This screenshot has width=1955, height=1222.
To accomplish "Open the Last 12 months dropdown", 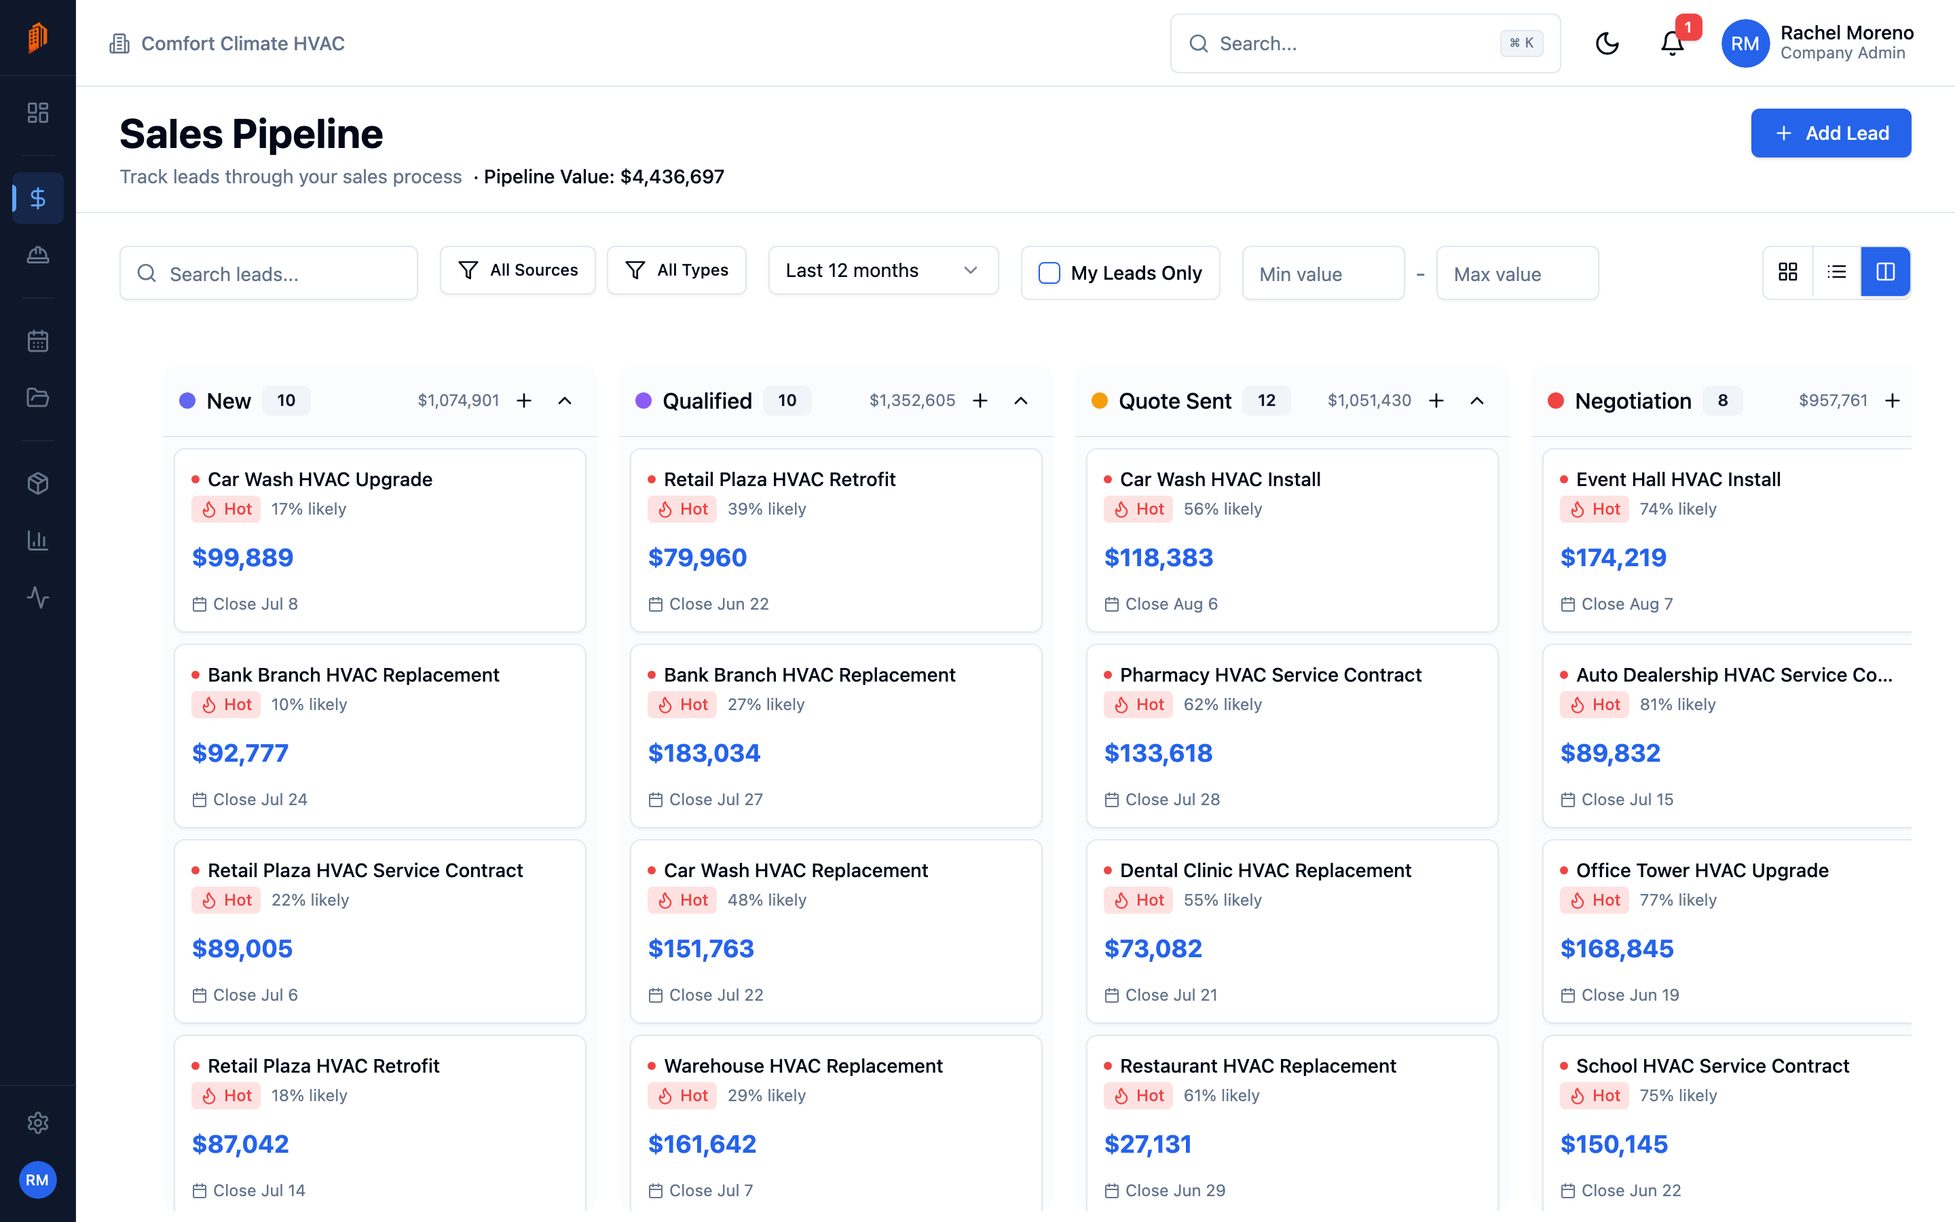I will 883,271.
